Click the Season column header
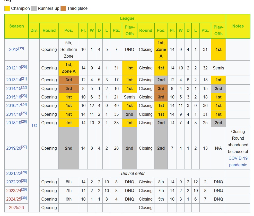This screenshot has height=216, width=254. pyautogui.click(x=16, y=26)
